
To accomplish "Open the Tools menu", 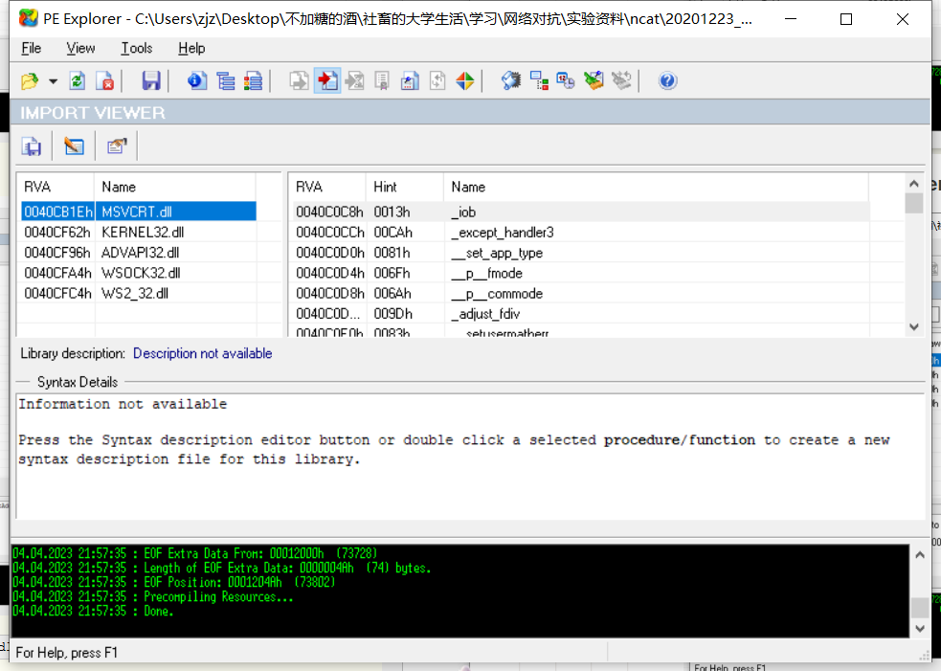I will point(137,48).
